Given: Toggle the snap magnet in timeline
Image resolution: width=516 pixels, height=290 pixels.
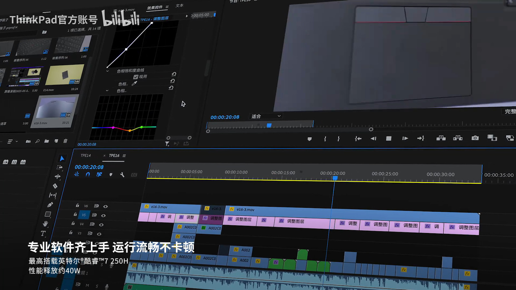Looking at the screenshot, I should pos(88,174).
